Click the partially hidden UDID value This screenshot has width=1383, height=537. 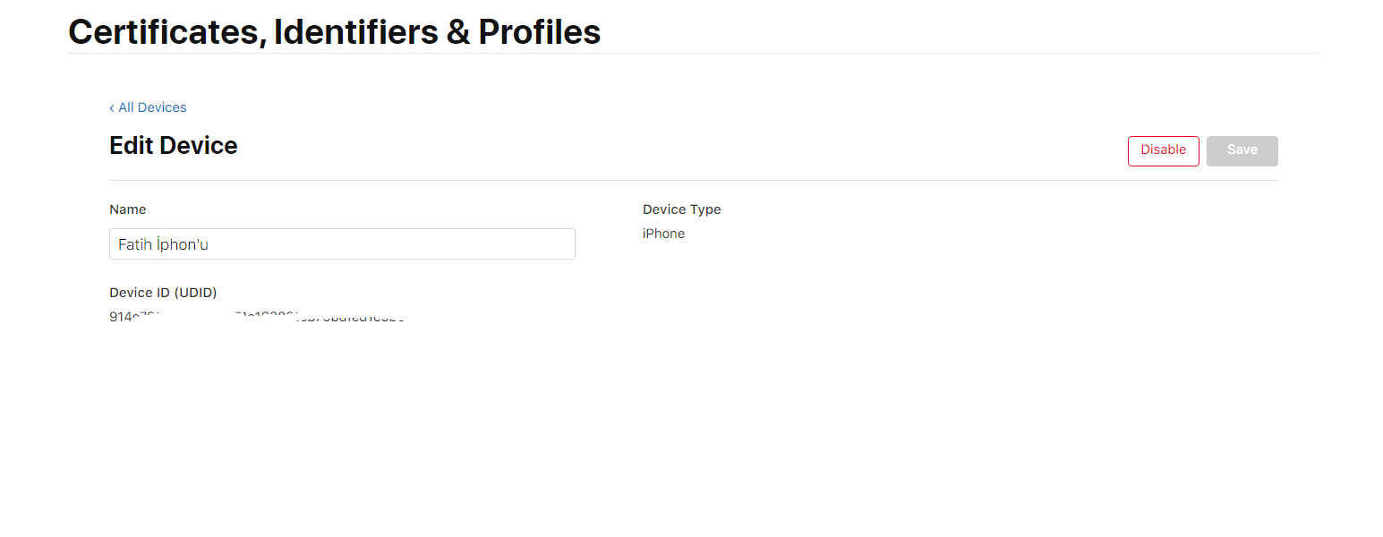point(257,316)
